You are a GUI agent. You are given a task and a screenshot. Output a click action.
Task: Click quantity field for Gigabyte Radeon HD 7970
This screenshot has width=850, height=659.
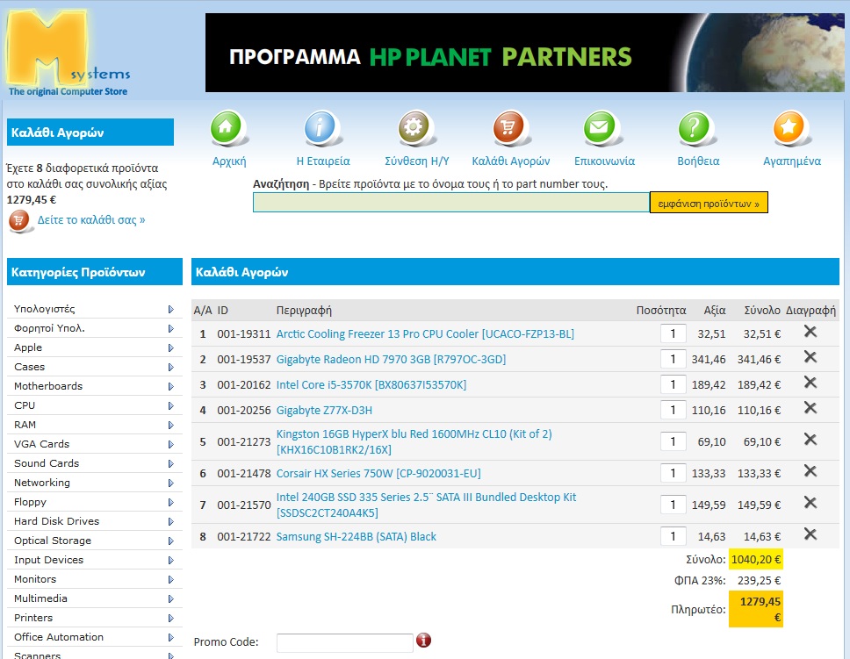point(674,359)
